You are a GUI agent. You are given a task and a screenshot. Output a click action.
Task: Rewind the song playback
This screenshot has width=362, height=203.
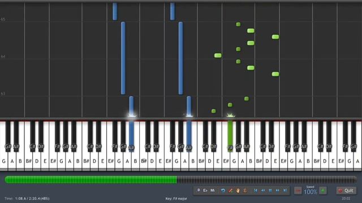(263, 191)
